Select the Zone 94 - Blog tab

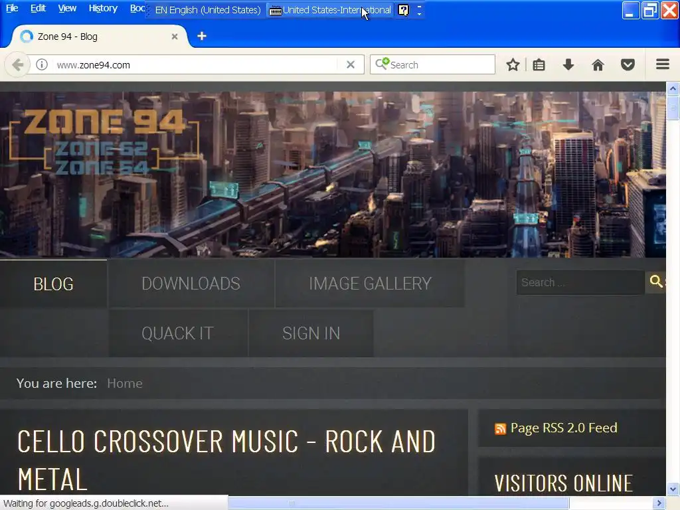[98, 37]
